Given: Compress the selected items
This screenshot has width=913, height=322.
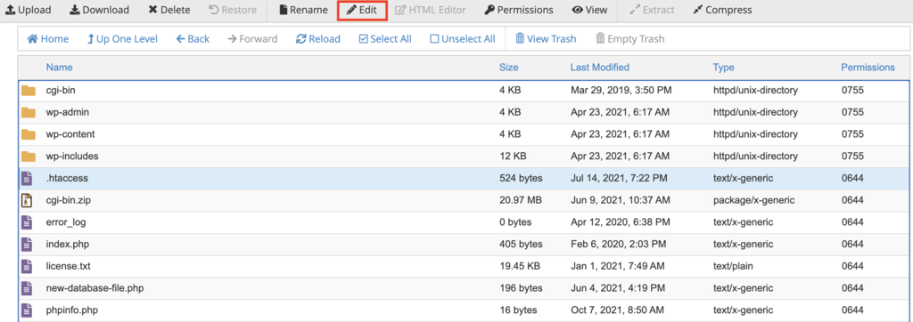Looking at the screenshot, I should 722,10.
